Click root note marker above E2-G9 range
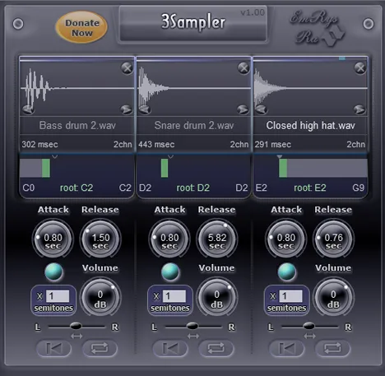This screenshot has width=385, height=376. point(280,157)
